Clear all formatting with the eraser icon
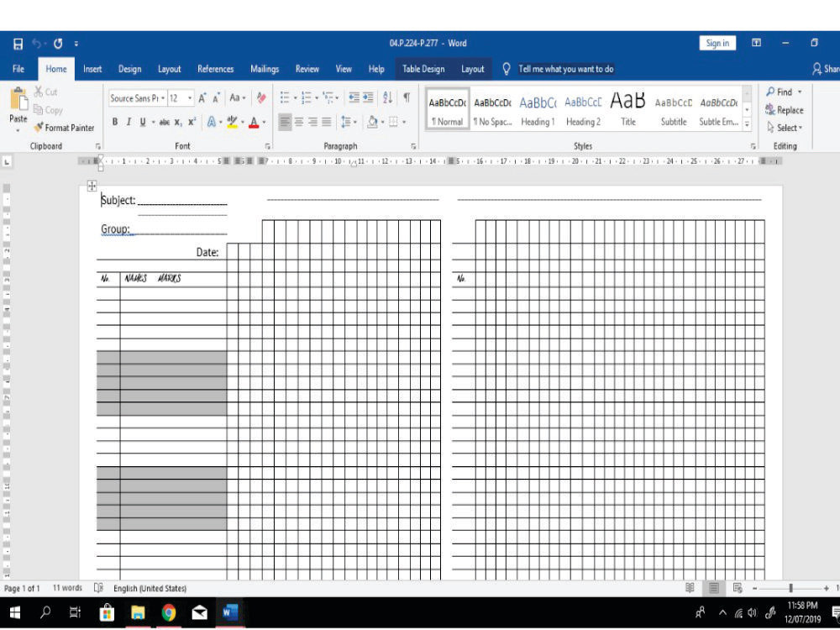 pyautogui.click(x=261, y=98)
